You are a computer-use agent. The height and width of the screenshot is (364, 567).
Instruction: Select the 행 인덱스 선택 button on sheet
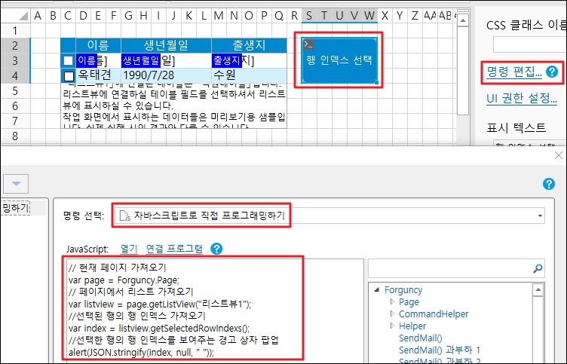[339, 62]
